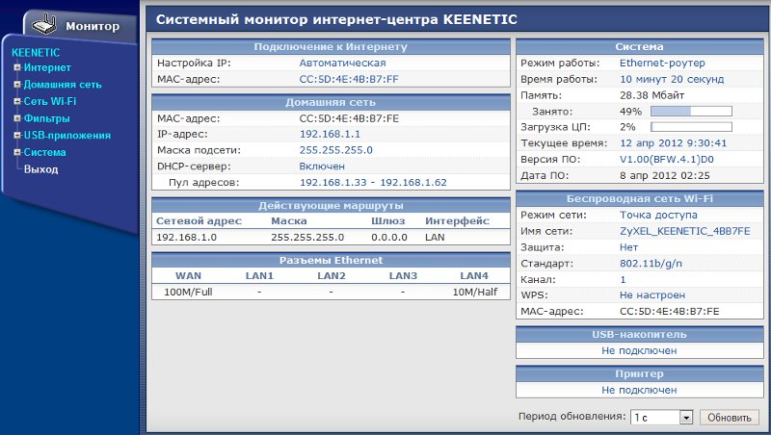
Task: Click the Занято memory usage bar
Action: pyautogui.click(x=691, y=112)
